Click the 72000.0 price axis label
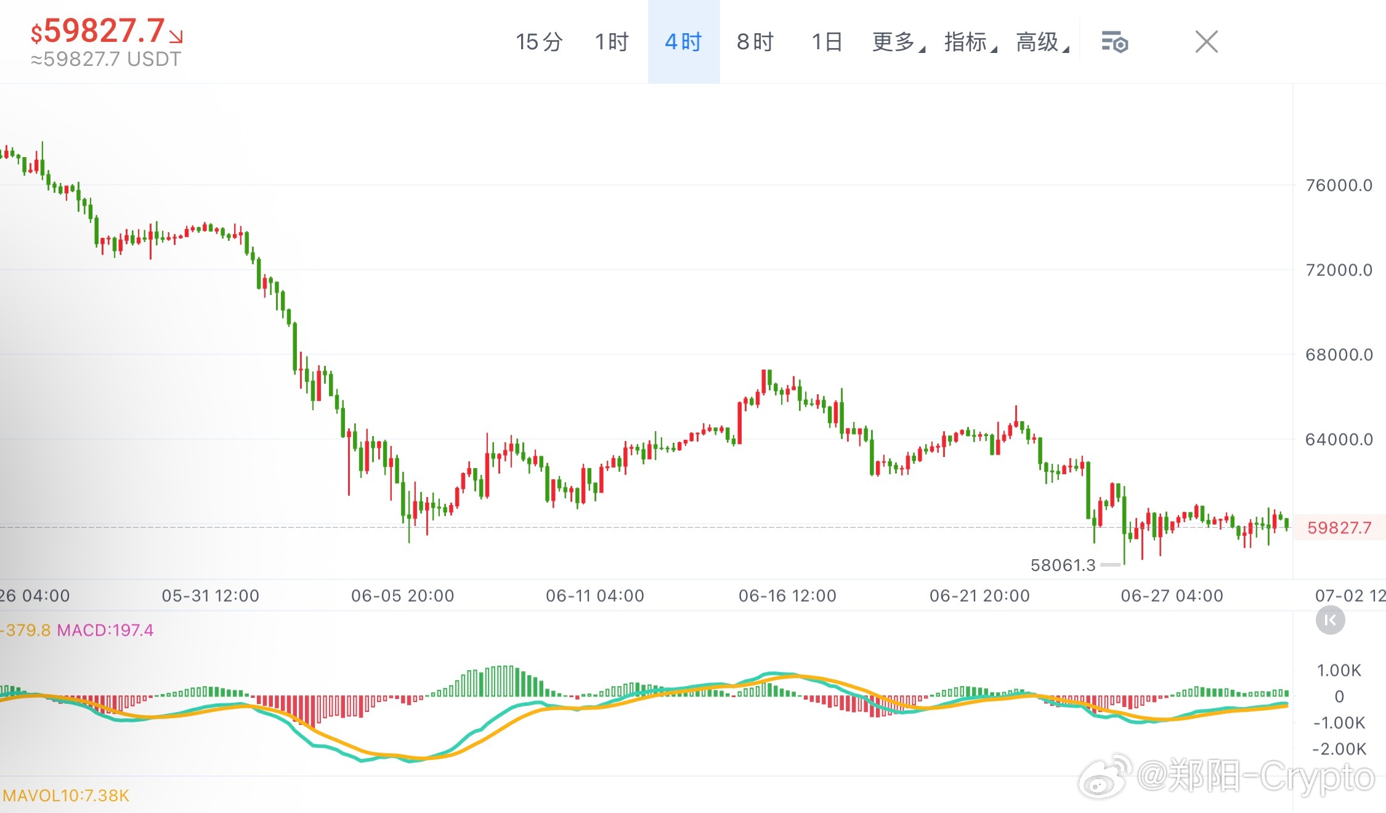Viewport: 1386px width, 813px height. point(1339,270)
